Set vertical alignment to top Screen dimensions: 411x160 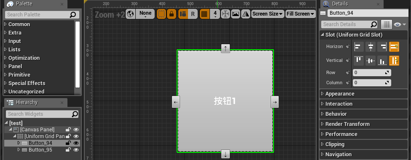pyautogui.click(x=359, y=61)
